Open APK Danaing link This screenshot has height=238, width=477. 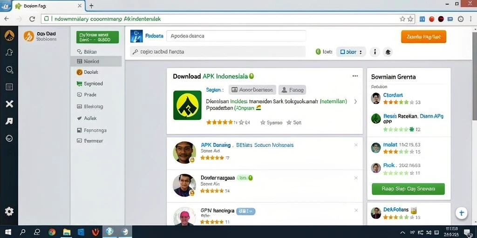pyautogui.click(x=216, y=145)
